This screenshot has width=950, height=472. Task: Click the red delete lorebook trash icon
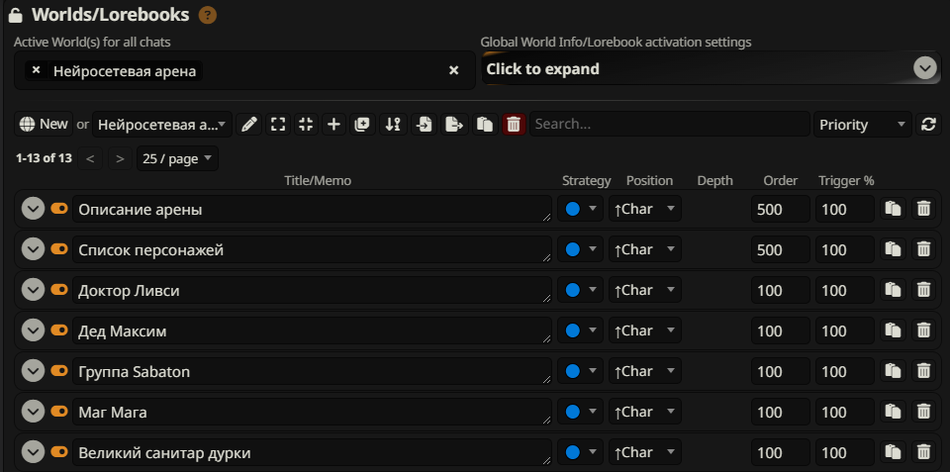click(x=514, y=125)
